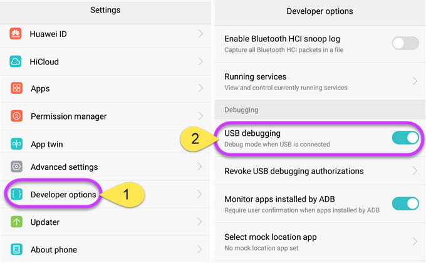Viewport: 426px width, 263px height.
Task: Turn off the USB debugging switch
Action: pyautogui.click(x=405, y=138)
